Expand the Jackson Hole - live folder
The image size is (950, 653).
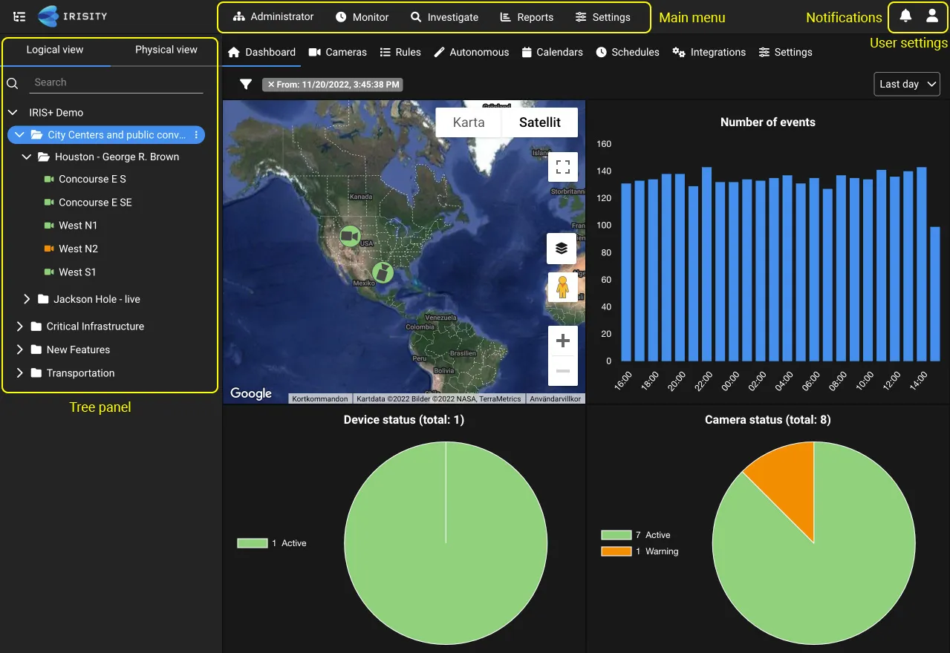(x=27, y=299)
